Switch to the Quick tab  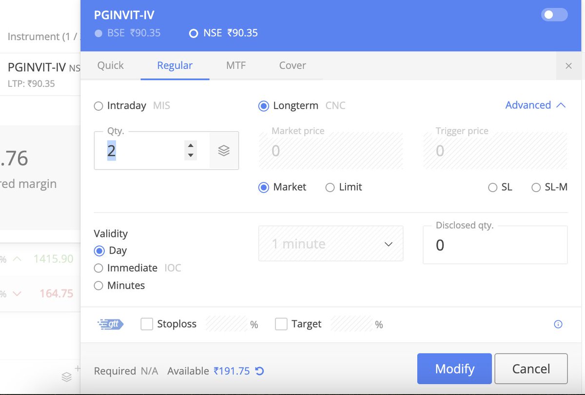111,65
